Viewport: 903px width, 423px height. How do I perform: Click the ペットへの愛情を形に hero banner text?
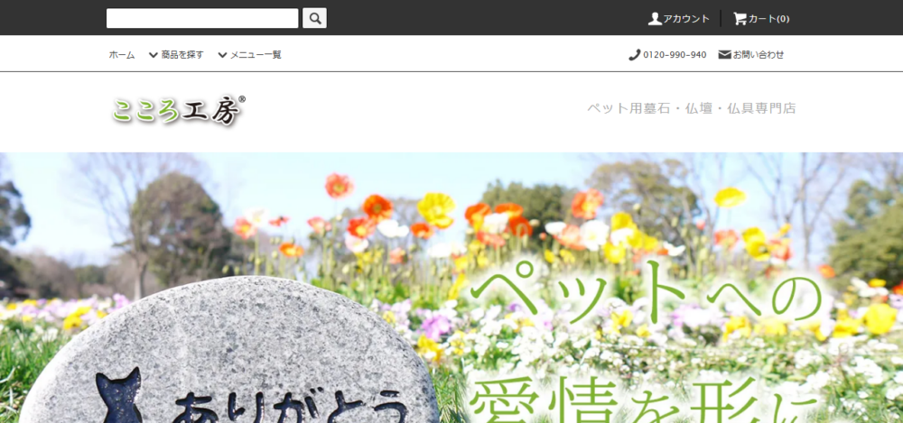tap(647, 343)
